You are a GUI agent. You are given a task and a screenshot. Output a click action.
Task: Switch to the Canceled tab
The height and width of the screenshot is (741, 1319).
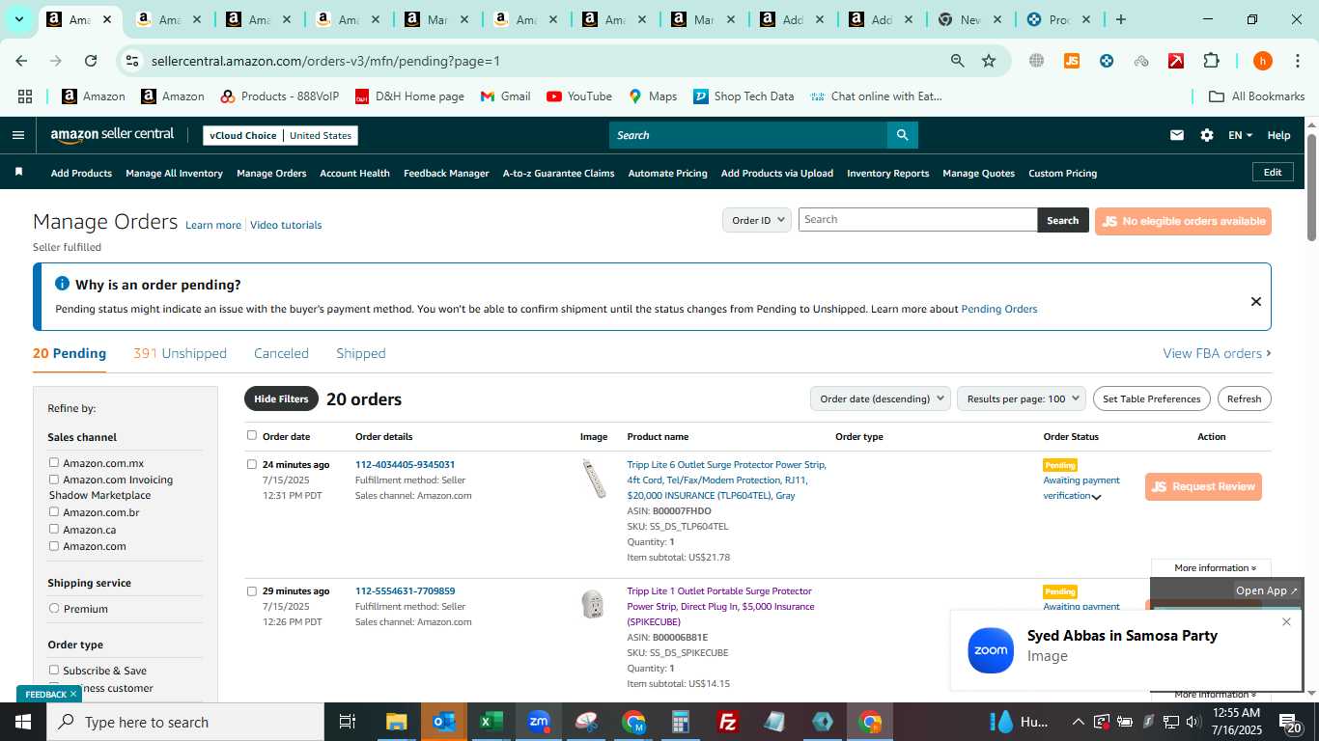(x=281, y=353)
